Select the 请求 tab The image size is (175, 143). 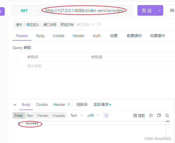tap(19, 24)
